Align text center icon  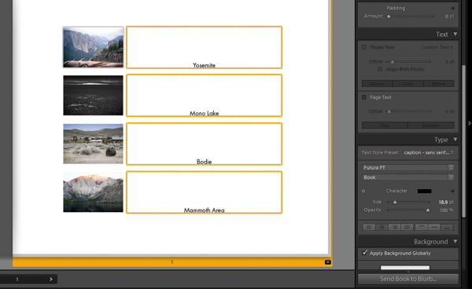[382, 228]
